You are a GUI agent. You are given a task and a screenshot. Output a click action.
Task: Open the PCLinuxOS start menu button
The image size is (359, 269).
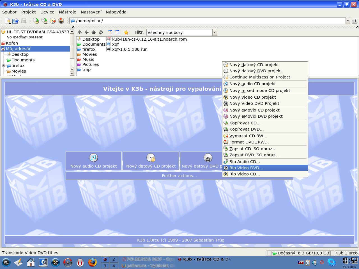pos(6,263)
